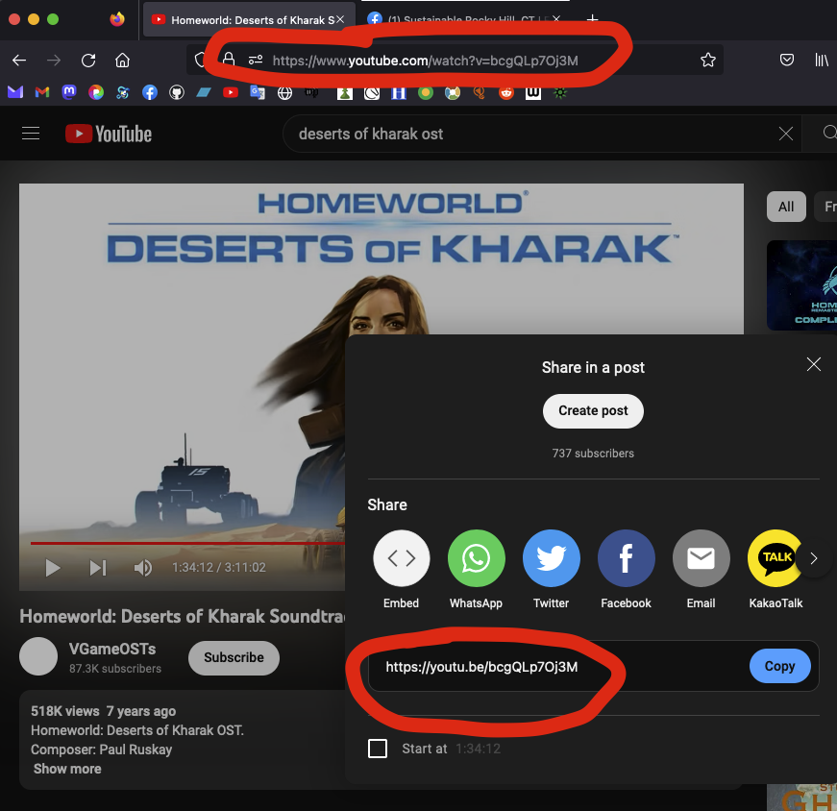Open the browser home page
837x811 pixels.
(x=123, y=61)
